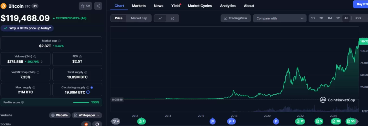Set chart range to 1Y
Screen dimensions: 368x126
[x=338, y=18]
